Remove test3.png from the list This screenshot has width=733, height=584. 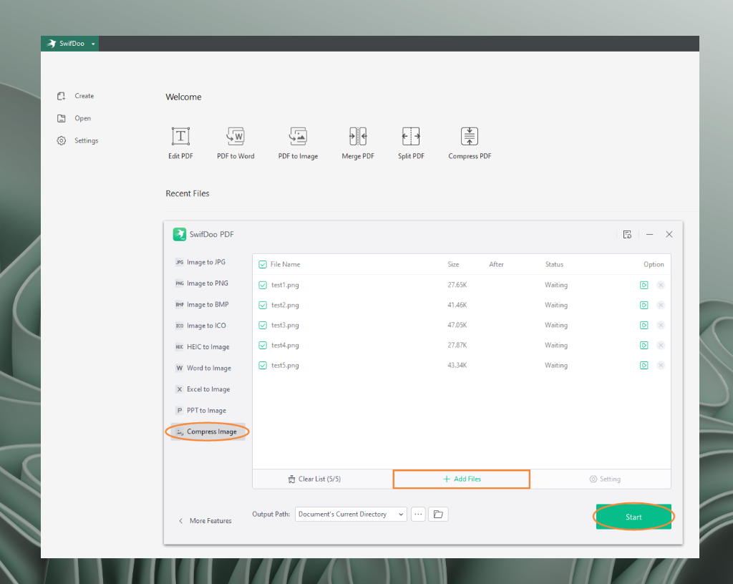click(661, 325)
